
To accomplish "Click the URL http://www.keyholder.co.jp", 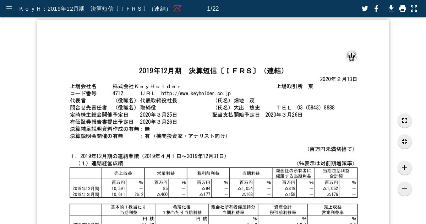I will pos(196,94).
